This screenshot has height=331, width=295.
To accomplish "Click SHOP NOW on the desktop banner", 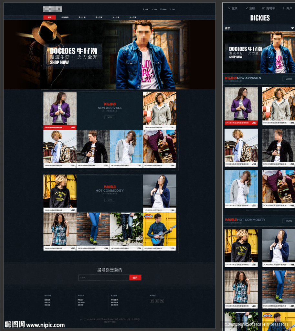I will [59, 62].
